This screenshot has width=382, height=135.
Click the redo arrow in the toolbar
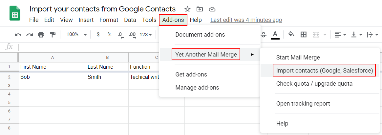pos(30,34)
